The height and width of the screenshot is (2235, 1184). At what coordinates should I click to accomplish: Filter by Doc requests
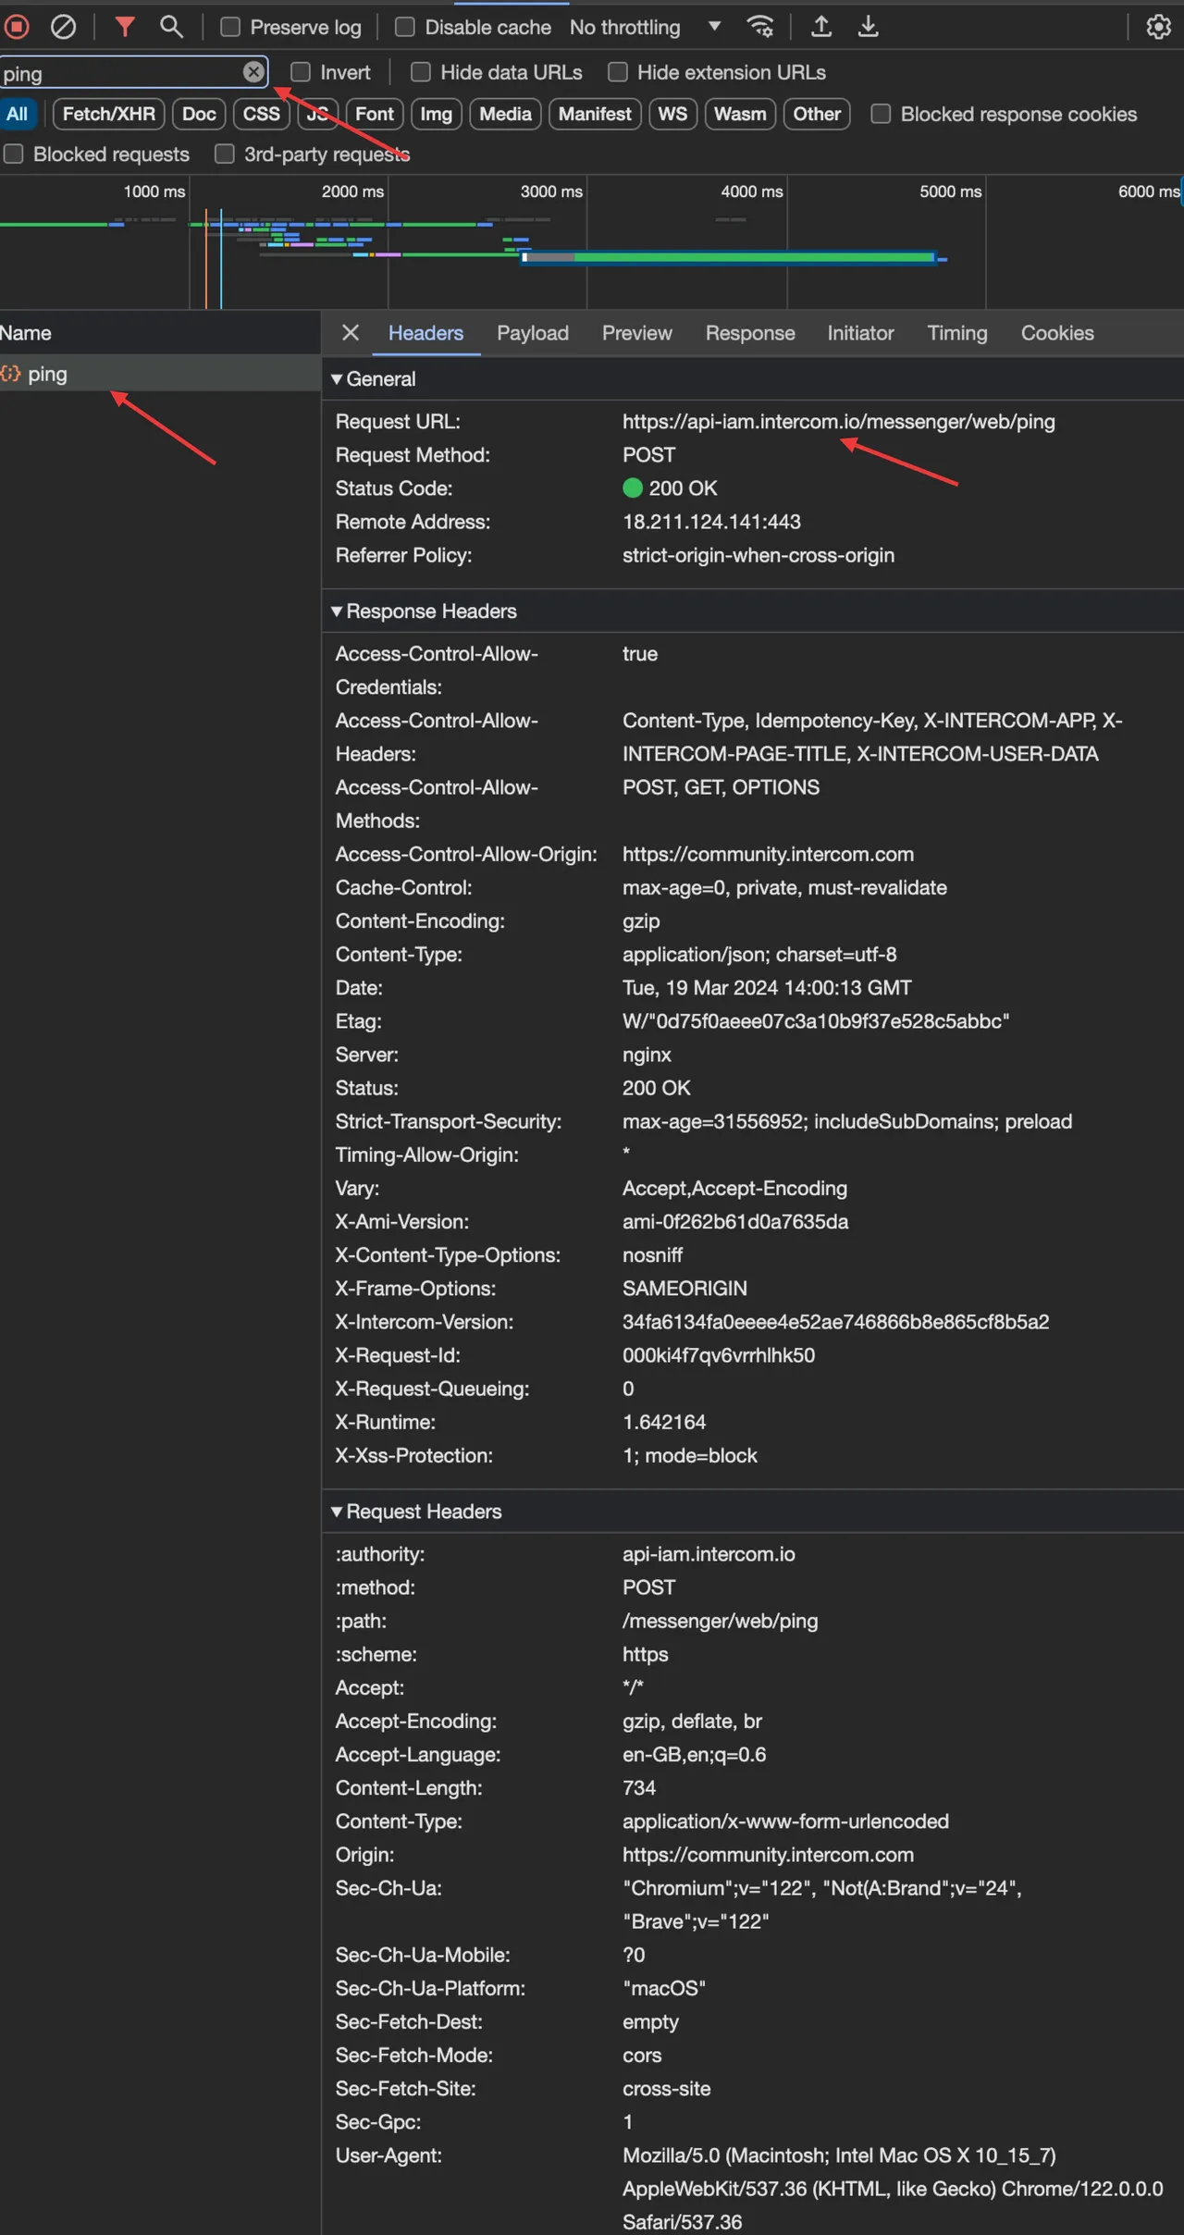click(x=199, y=114)
